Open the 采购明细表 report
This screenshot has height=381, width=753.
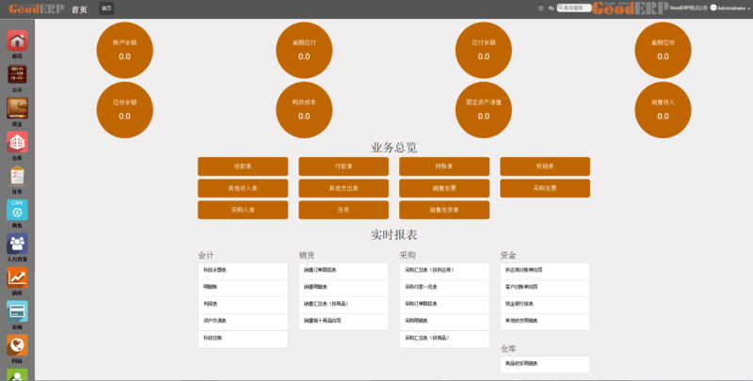444,321
